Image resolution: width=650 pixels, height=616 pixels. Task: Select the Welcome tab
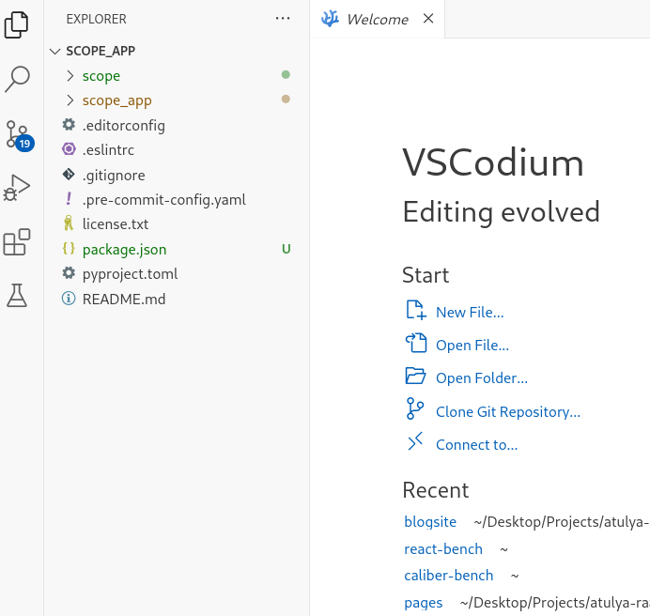point(378,19)
